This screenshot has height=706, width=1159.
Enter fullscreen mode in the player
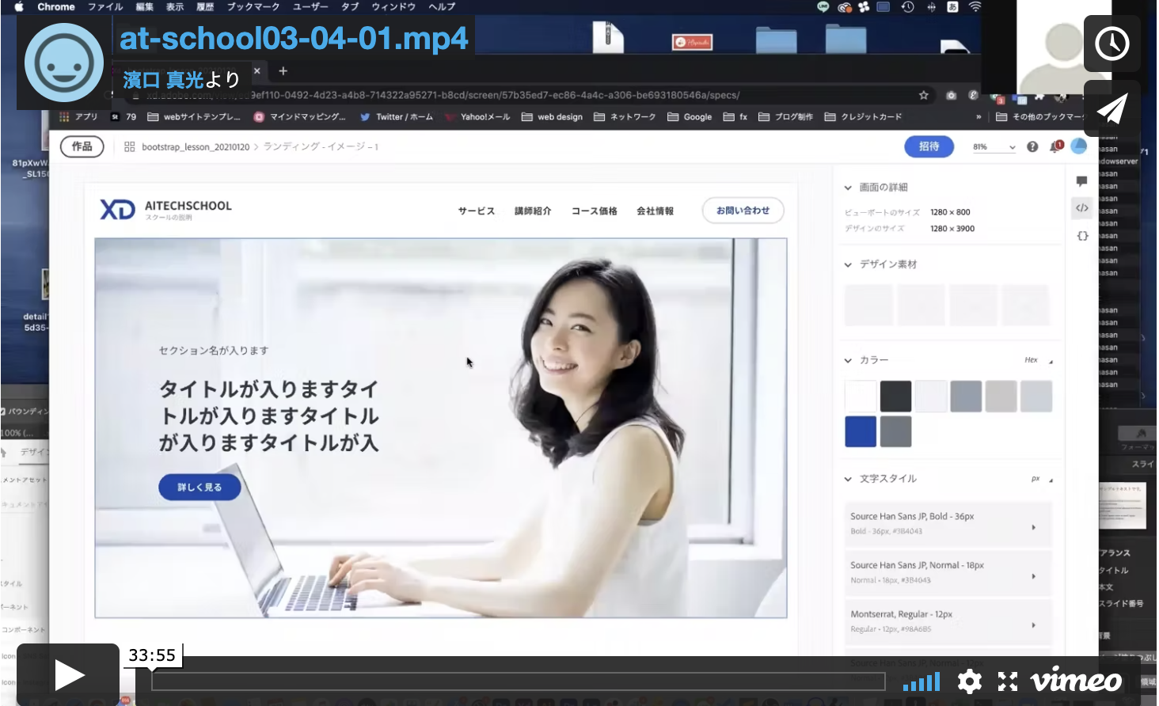tap(1007, 681)
